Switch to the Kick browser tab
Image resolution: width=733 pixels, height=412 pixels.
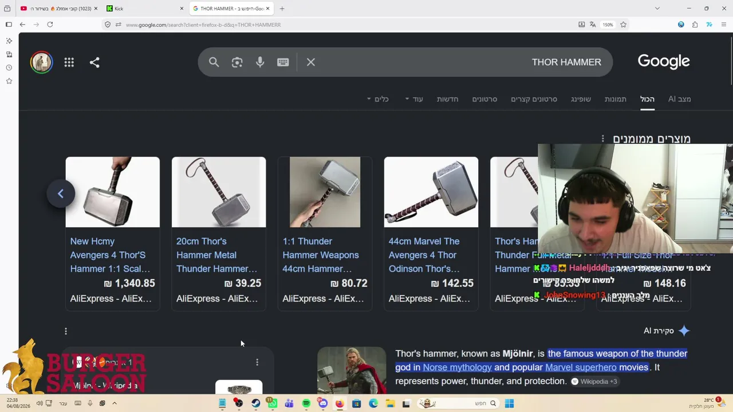pos(145,9)
